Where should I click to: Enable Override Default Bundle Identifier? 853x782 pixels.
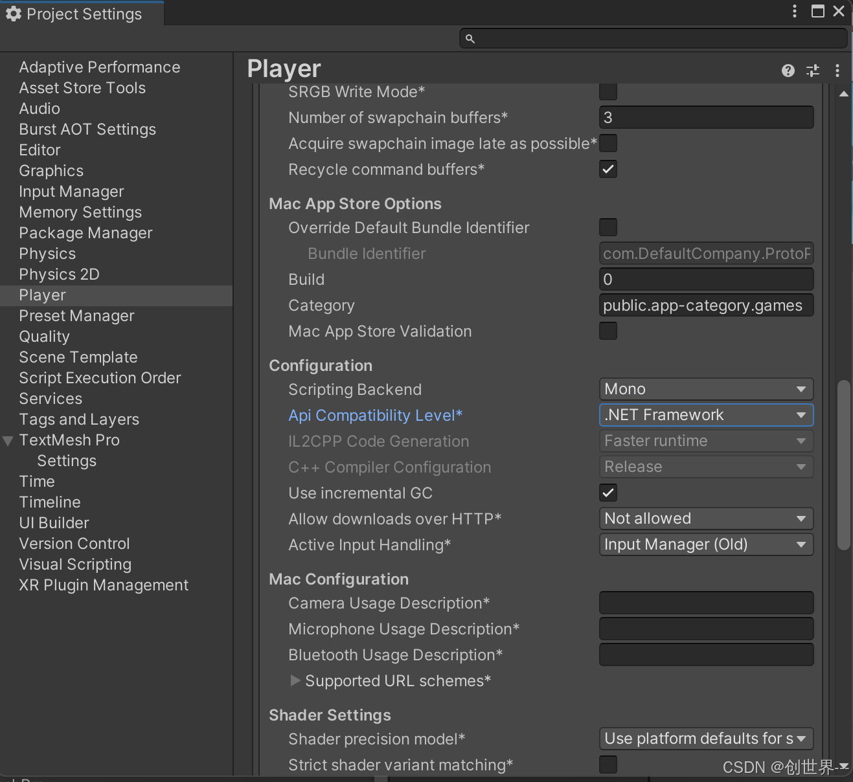(x=608, y=227)
